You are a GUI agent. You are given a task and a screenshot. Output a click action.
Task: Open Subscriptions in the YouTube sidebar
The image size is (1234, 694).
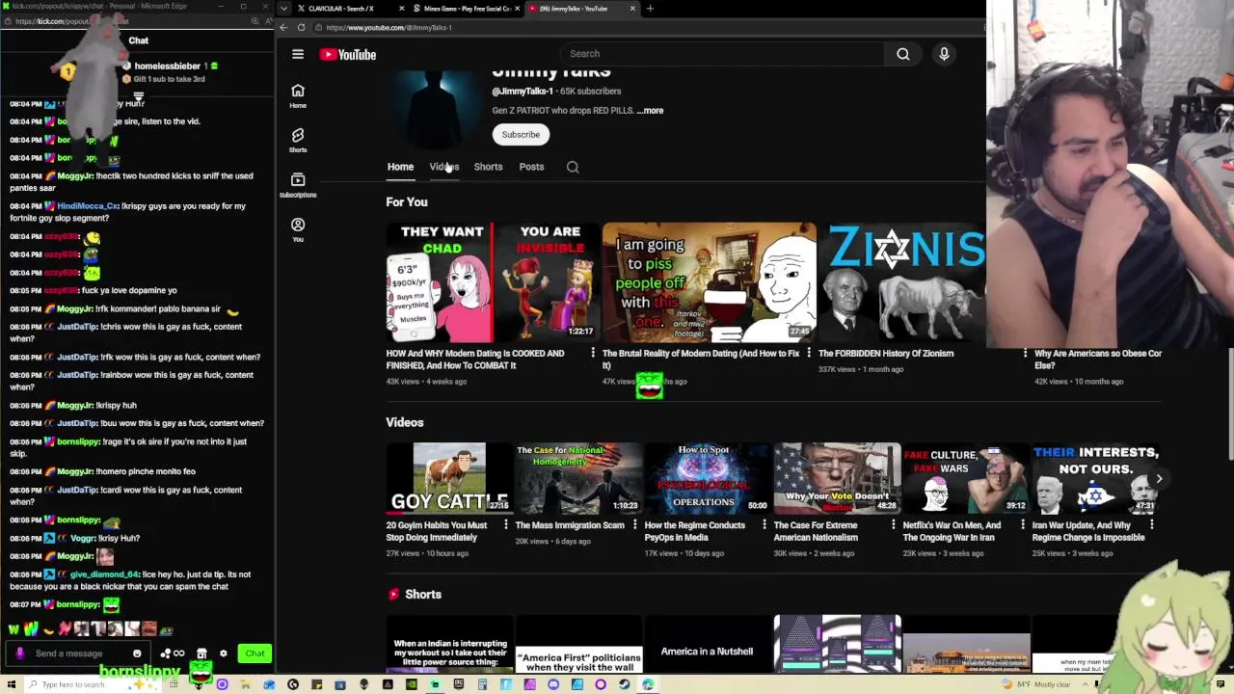(x=298, y=184)
